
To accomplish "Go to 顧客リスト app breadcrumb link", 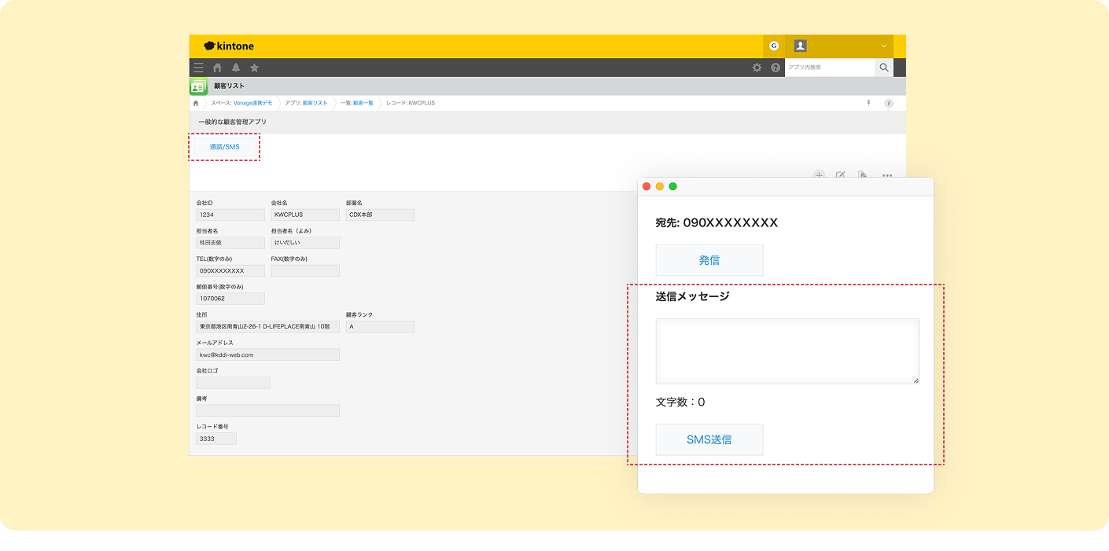I will click(x=315, y=103).
